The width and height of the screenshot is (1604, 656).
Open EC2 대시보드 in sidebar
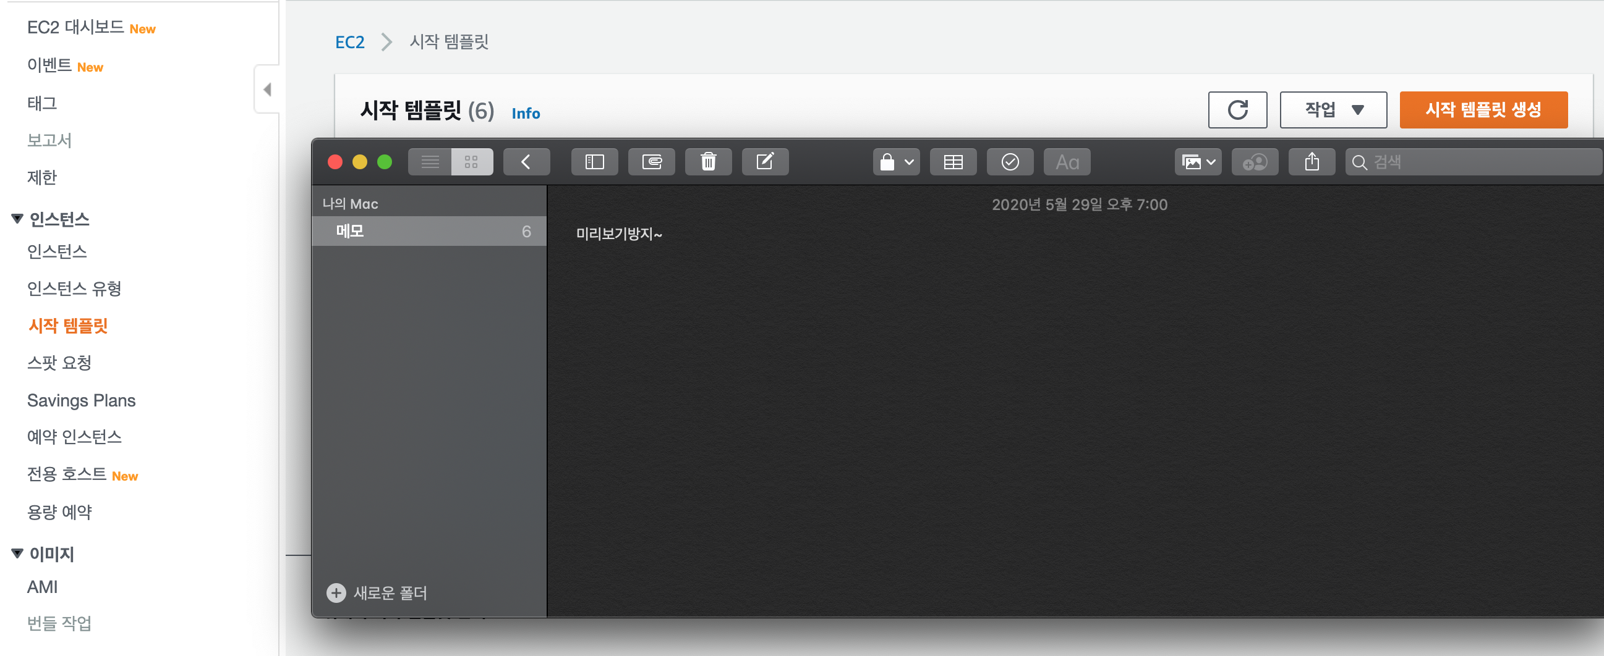pos(75,27)
